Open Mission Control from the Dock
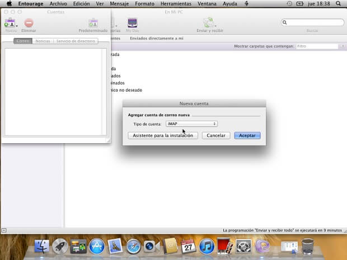Viewport: 347px width, 260px height. click(x=78, y=246)
